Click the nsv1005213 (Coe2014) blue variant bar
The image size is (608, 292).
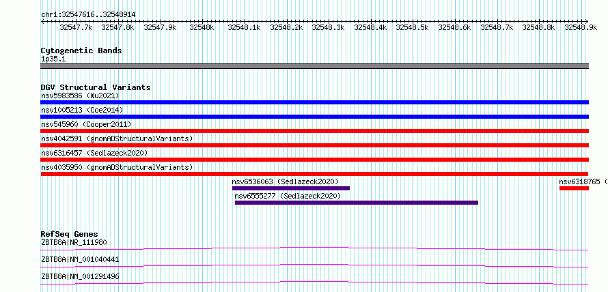[314, 117]
